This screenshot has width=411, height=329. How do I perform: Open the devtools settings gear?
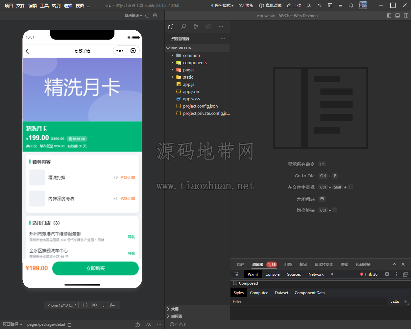tap(387, 274)
